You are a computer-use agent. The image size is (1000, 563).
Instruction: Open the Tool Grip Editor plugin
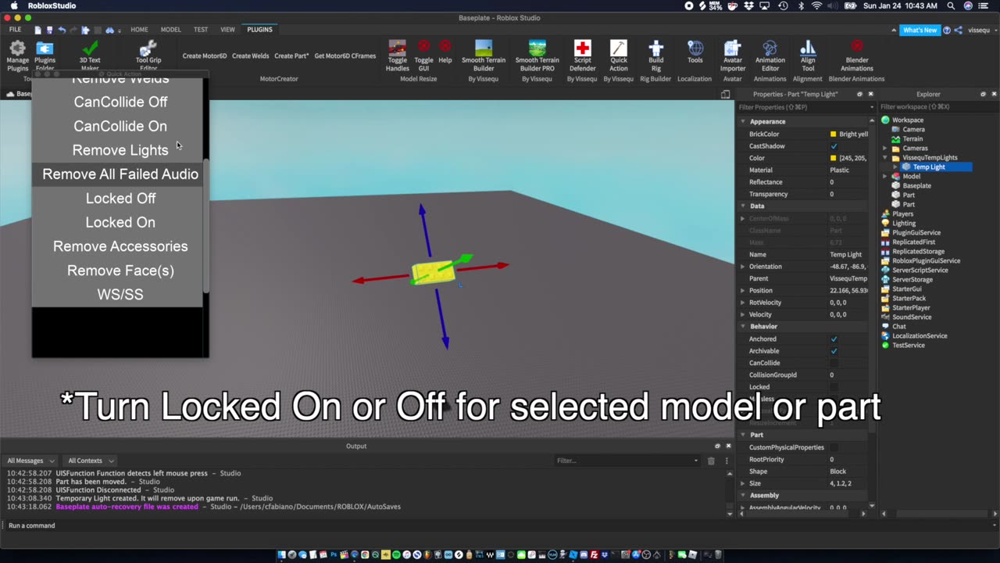148,56
